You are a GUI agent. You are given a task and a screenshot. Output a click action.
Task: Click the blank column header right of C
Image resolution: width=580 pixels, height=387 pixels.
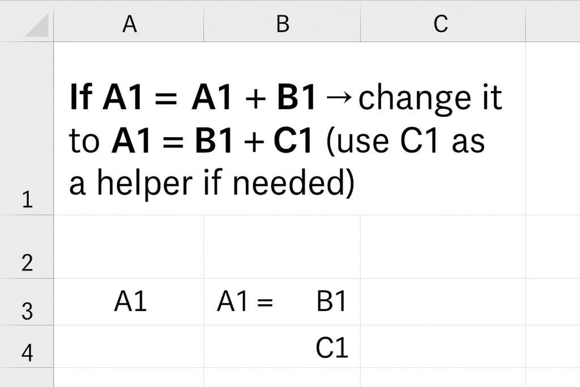pyautogui.click(x=552, y=24)
